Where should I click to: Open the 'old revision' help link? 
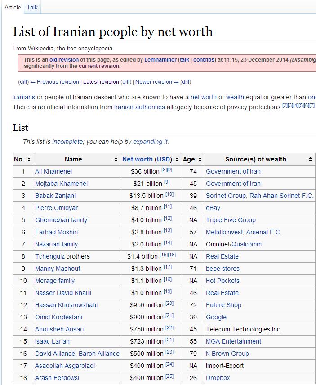pyautogui.click(x=64, y=60)
